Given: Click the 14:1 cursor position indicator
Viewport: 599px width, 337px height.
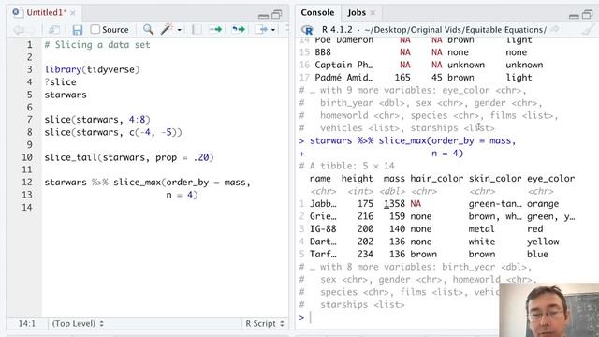Looking at the screenshot, I should point(27,323).
